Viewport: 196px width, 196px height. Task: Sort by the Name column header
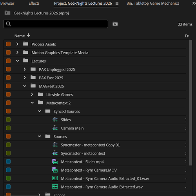pyautogui.click(x=20, y=36)
